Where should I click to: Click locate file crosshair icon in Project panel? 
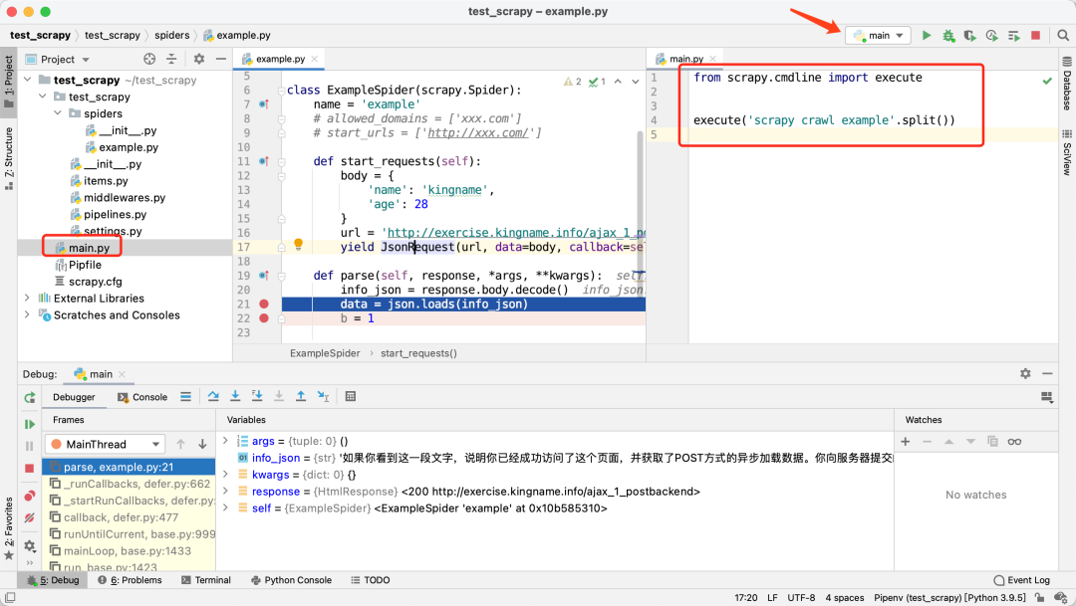point(149,59)
